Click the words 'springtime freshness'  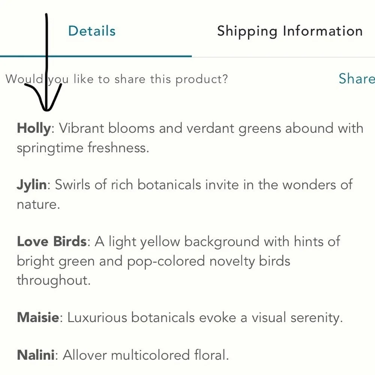pos(83,148)
